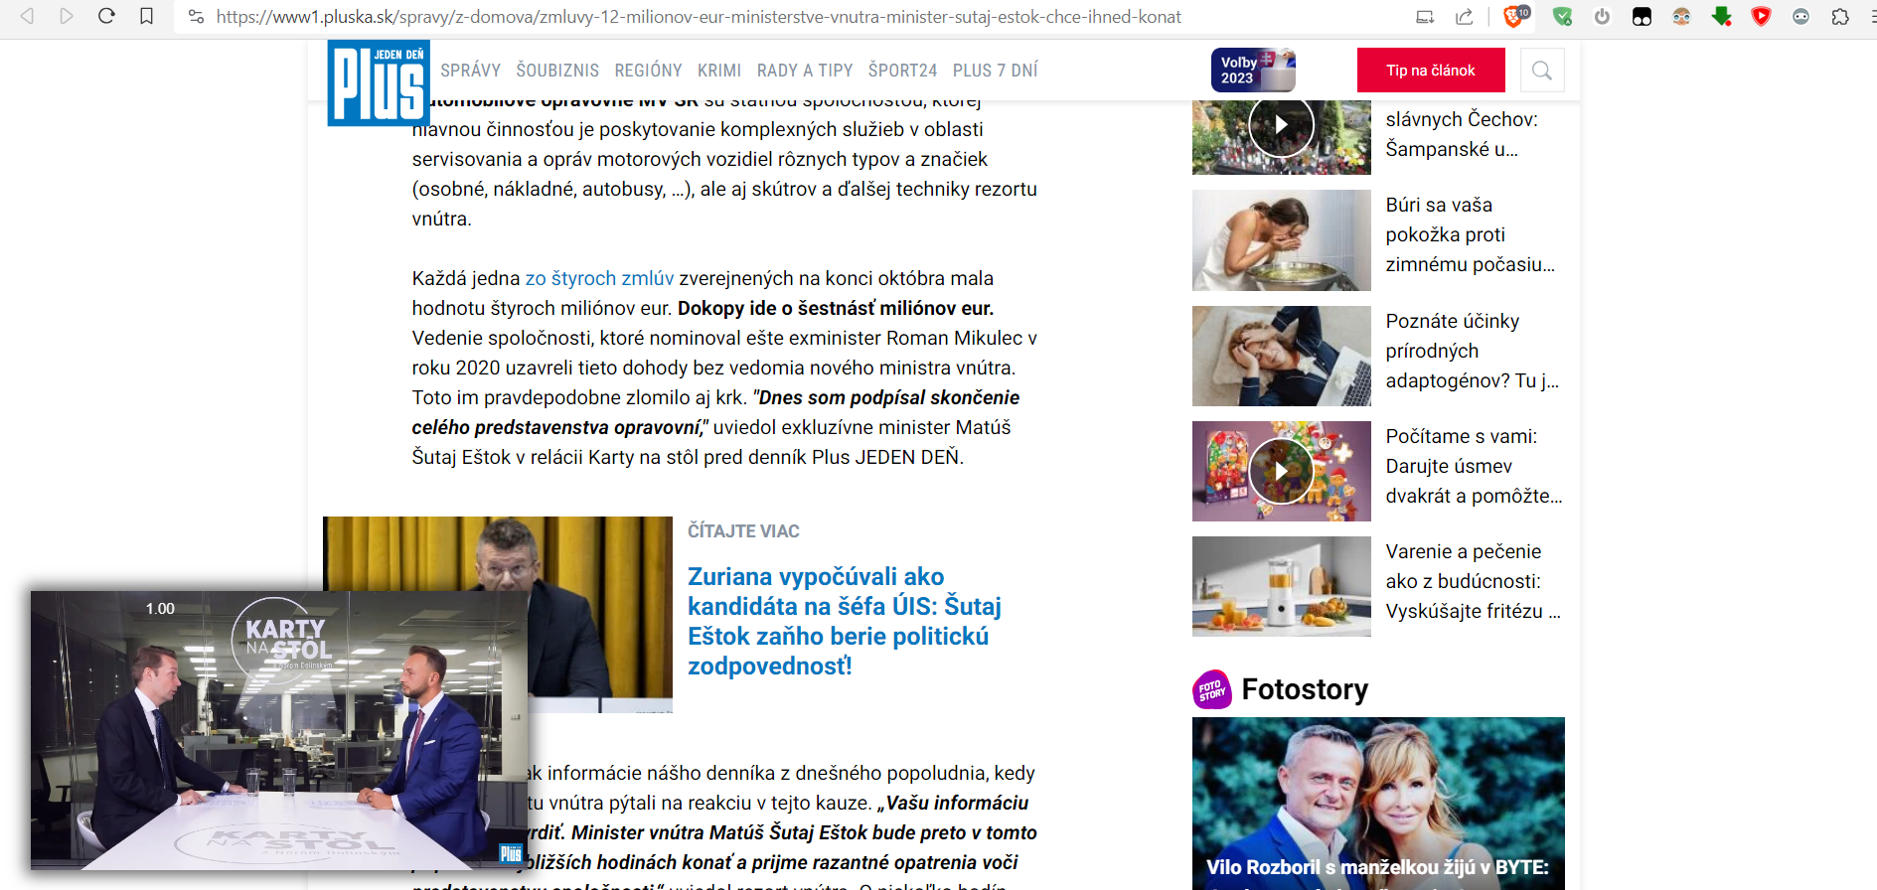Viewport: 1877px width, 890px height.
Task: Open the SPRÁVY menu section
Action: click(470, 71)
